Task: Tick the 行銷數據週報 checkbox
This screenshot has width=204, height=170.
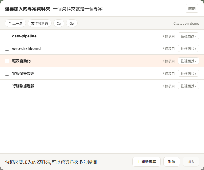Action: click(x=7, y=86)
